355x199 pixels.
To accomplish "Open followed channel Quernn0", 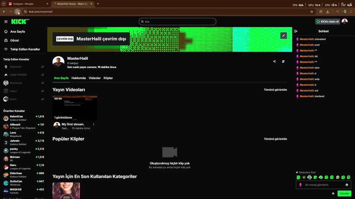I will (23, 67).
